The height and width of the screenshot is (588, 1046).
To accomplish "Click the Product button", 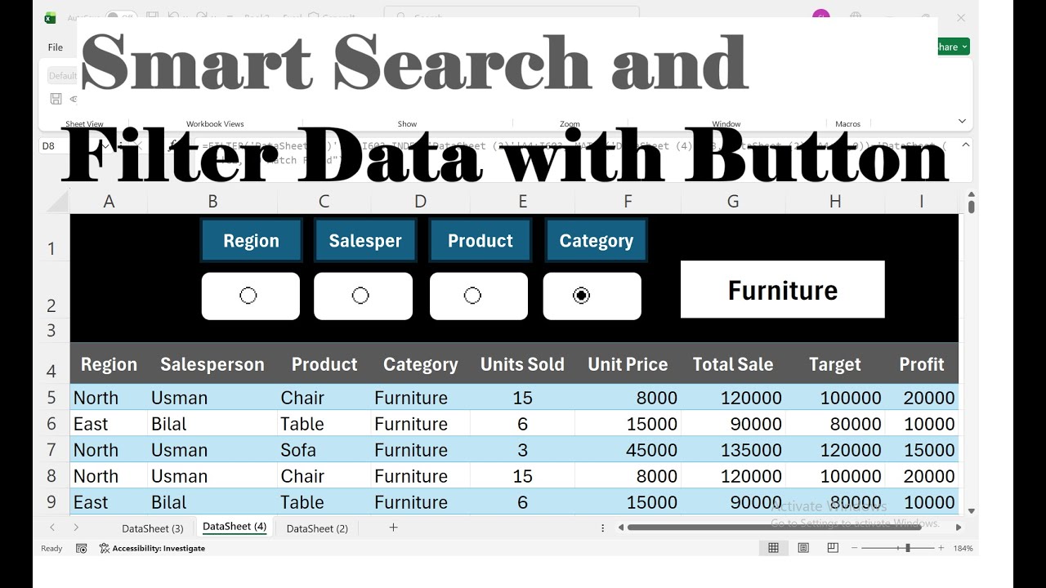I will 481,240.
